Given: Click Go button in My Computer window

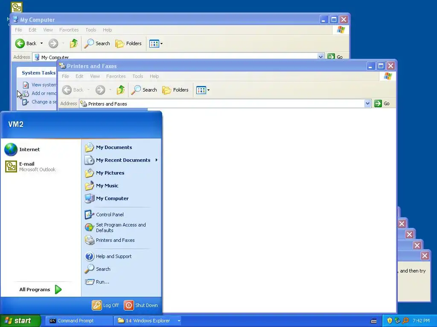Looking at the screenshot, I should [335, 57].
